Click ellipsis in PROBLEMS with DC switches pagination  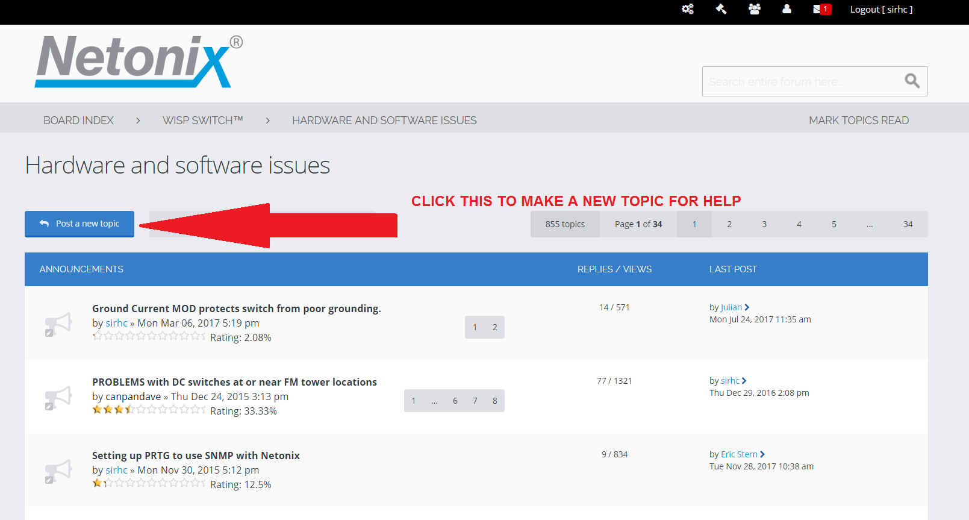[434, 401]
